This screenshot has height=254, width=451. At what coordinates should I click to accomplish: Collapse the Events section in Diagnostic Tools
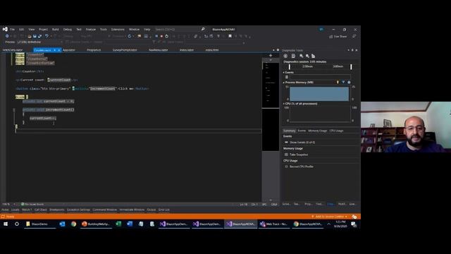[x=283, y=73]
